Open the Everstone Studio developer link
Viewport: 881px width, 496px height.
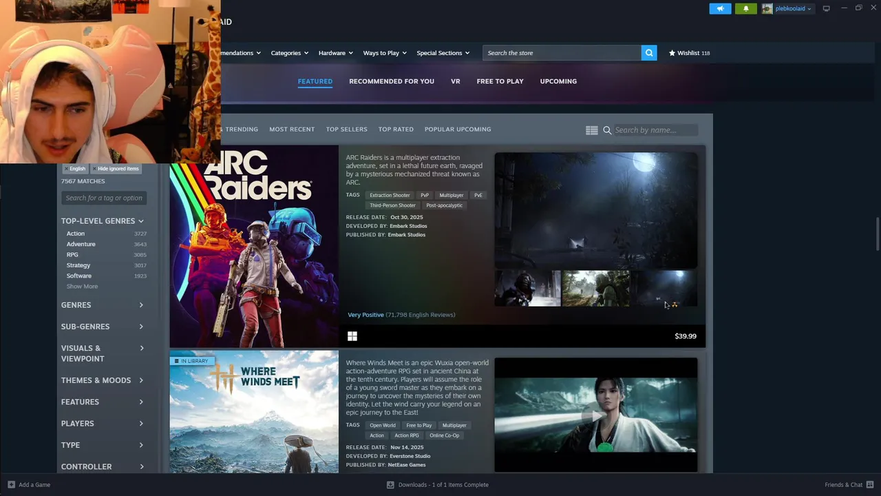click(x=410, y=456)
